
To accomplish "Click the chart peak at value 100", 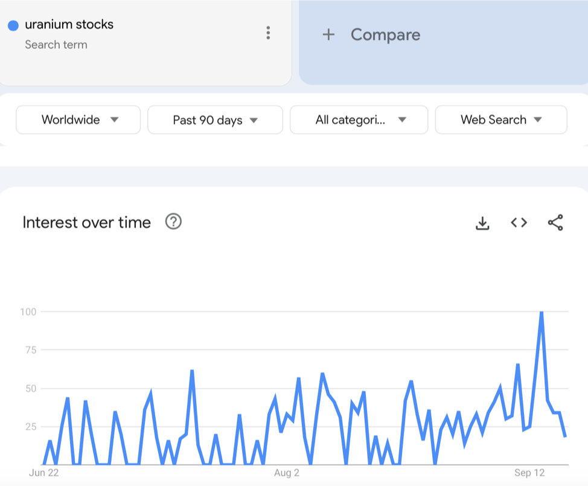I will pyautogui.click(x=542, y=312).
